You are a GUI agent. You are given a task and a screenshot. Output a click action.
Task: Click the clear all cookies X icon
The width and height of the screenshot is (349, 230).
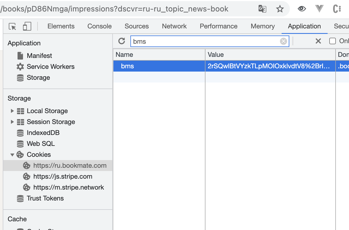pyautogui.click(x=318, y=41)
